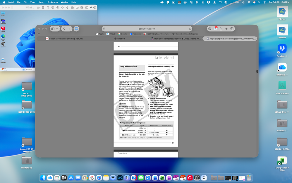
Task: Reload the current page
Action: point(190,29)
